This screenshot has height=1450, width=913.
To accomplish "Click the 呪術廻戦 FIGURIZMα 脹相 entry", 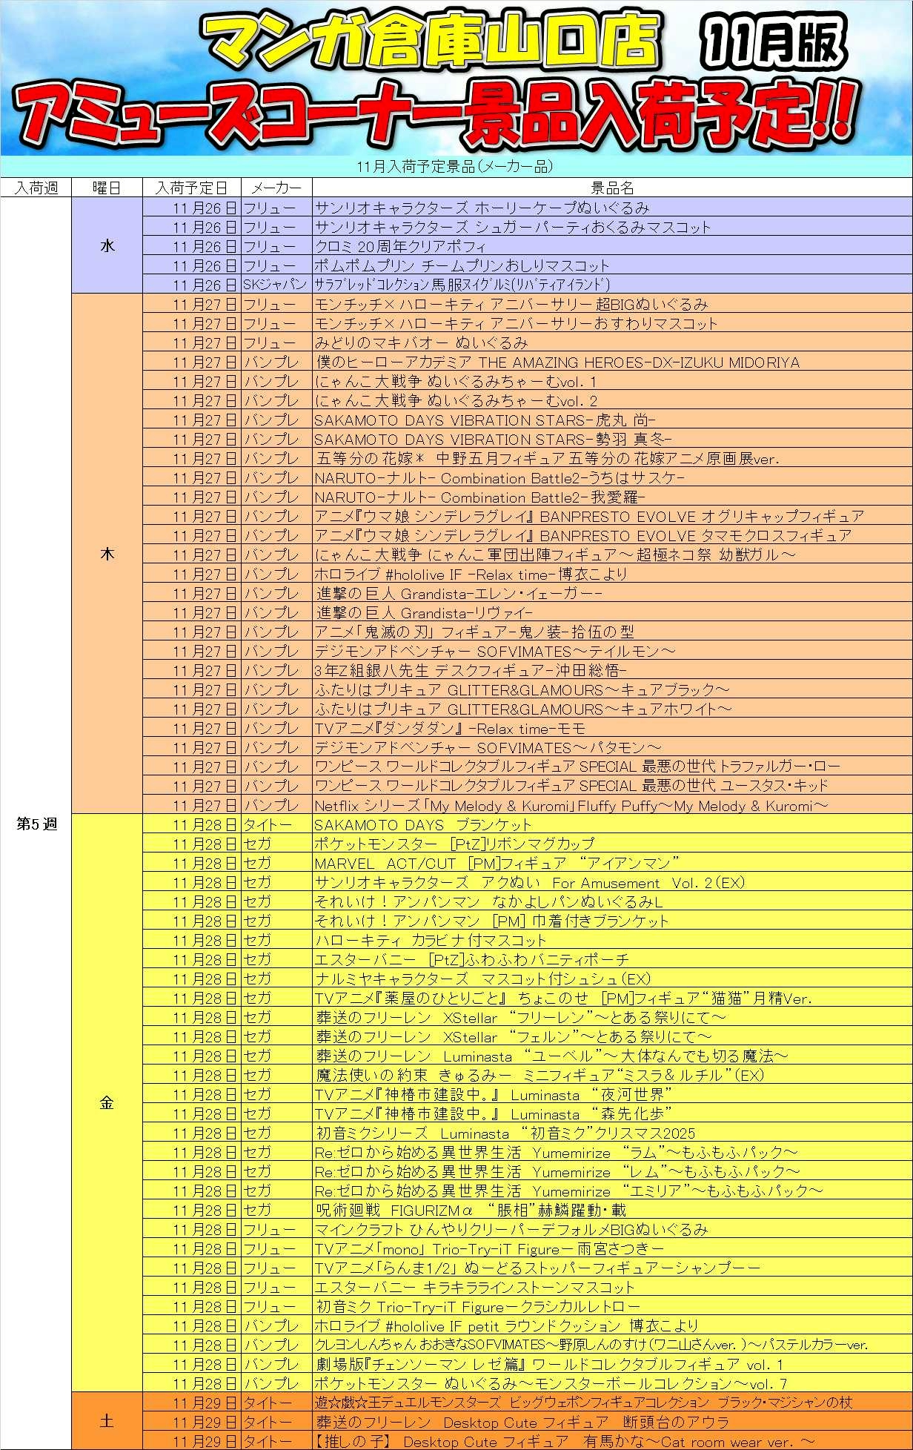I will click(471, 1210).
